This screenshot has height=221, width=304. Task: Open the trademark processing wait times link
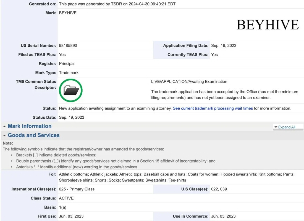point(213,108)
